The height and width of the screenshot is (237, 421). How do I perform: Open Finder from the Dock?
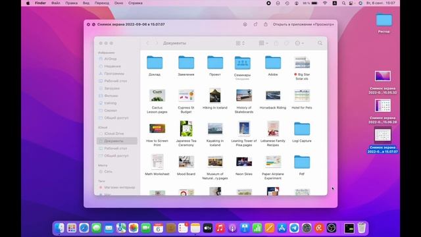click(59, 228)
